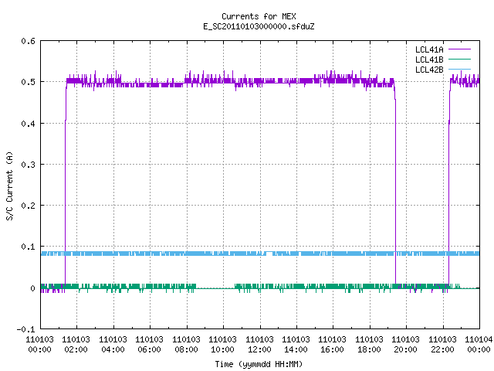494x371 pixels.
Task: Click the 110103 10:00 time tick label
Action: point(223,345)
